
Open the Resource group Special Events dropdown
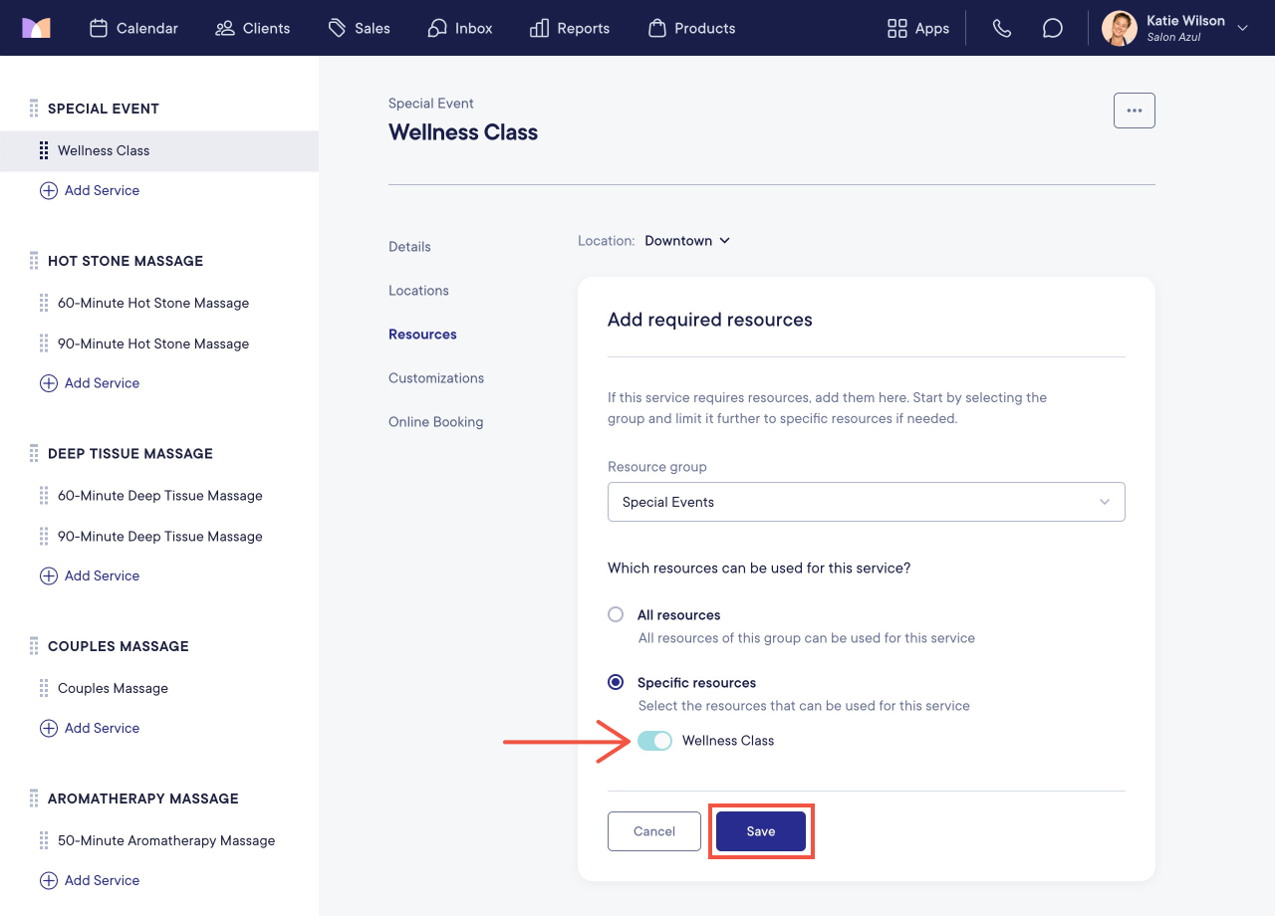[x=867, y=502]
